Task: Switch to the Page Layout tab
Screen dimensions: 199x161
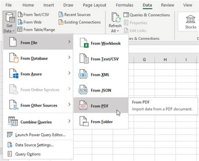Action: 95,5
